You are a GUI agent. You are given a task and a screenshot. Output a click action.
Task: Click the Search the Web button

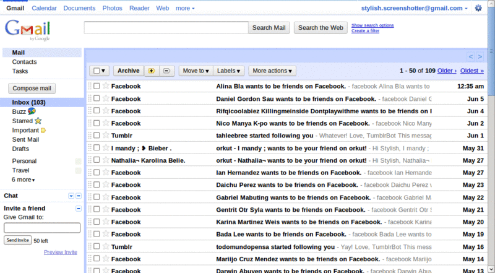(321, 28)
